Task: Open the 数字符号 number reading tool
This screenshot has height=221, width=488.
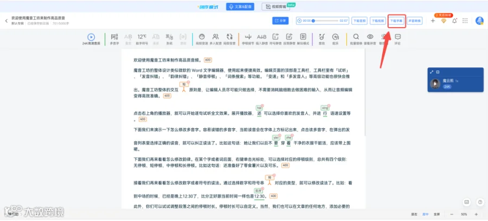Action: point(142,39)
